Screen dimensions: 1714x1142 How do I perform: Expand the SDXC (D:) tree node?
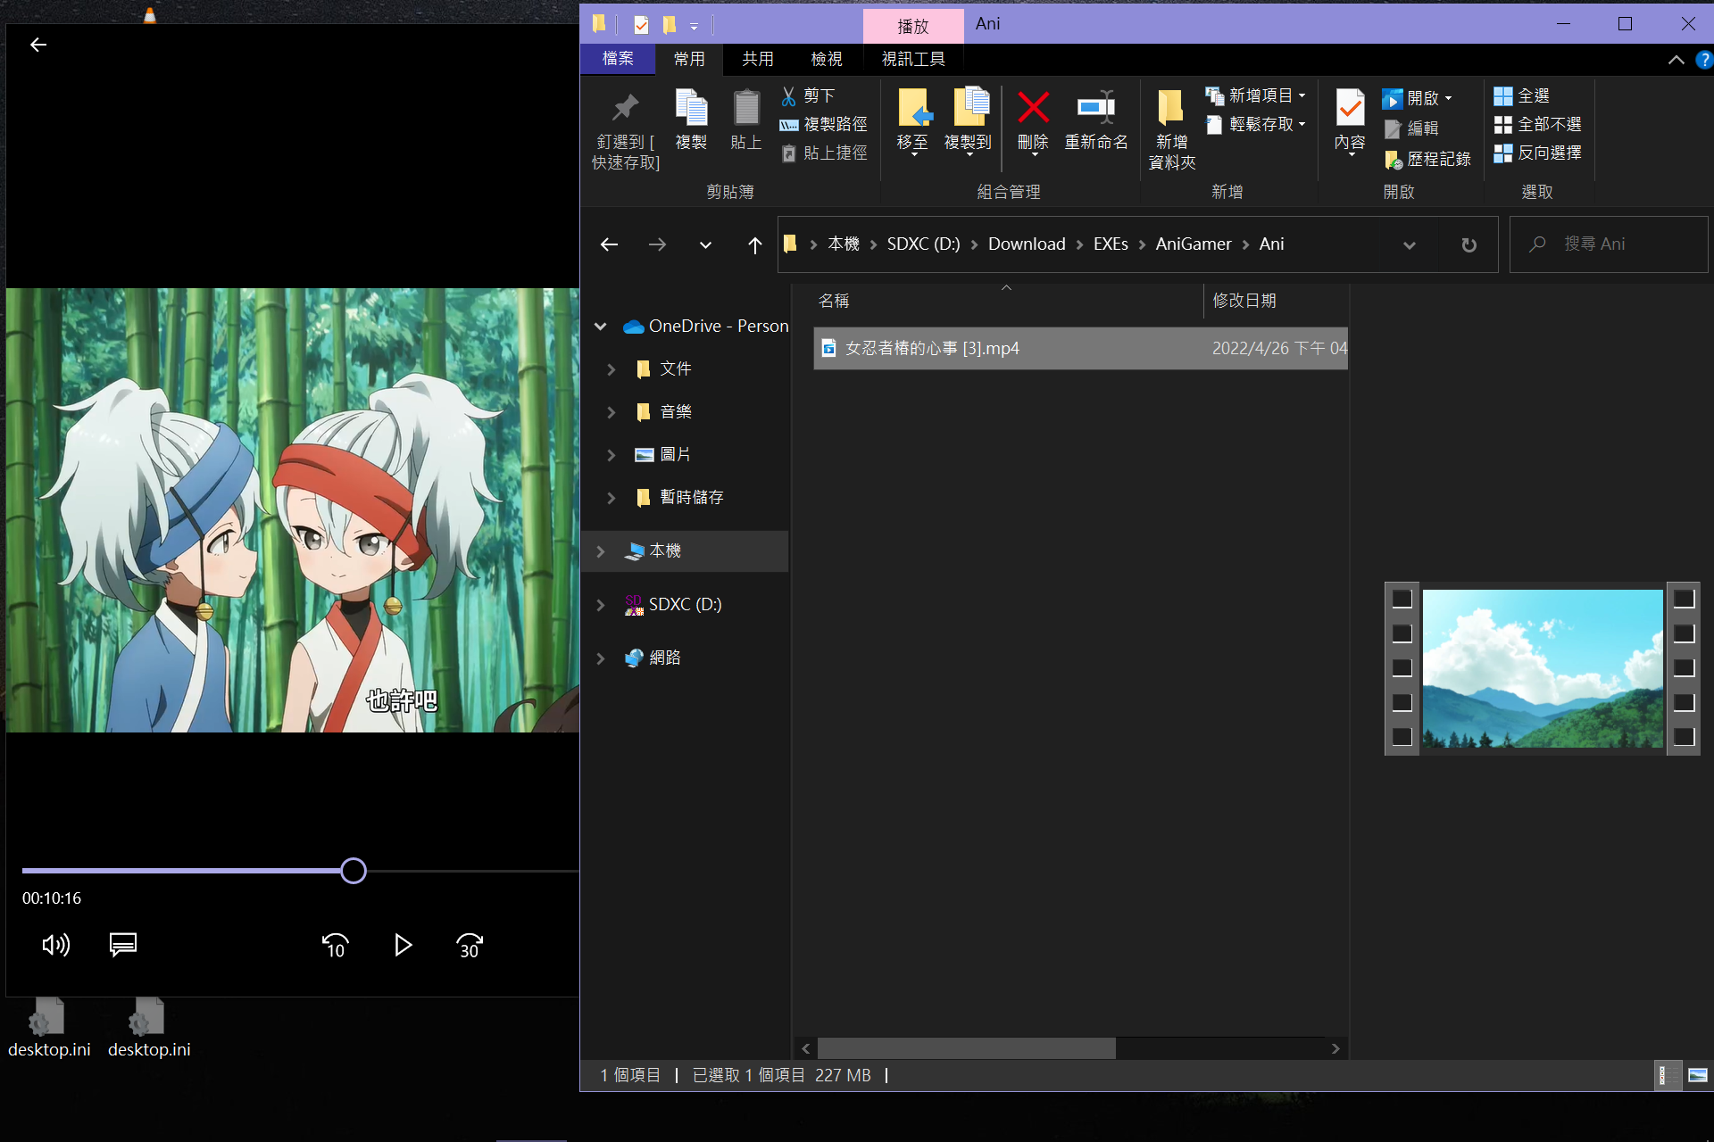tap(601, 605)
